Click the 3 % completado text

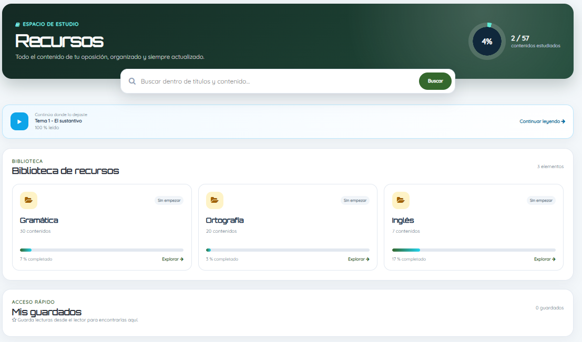222,260
